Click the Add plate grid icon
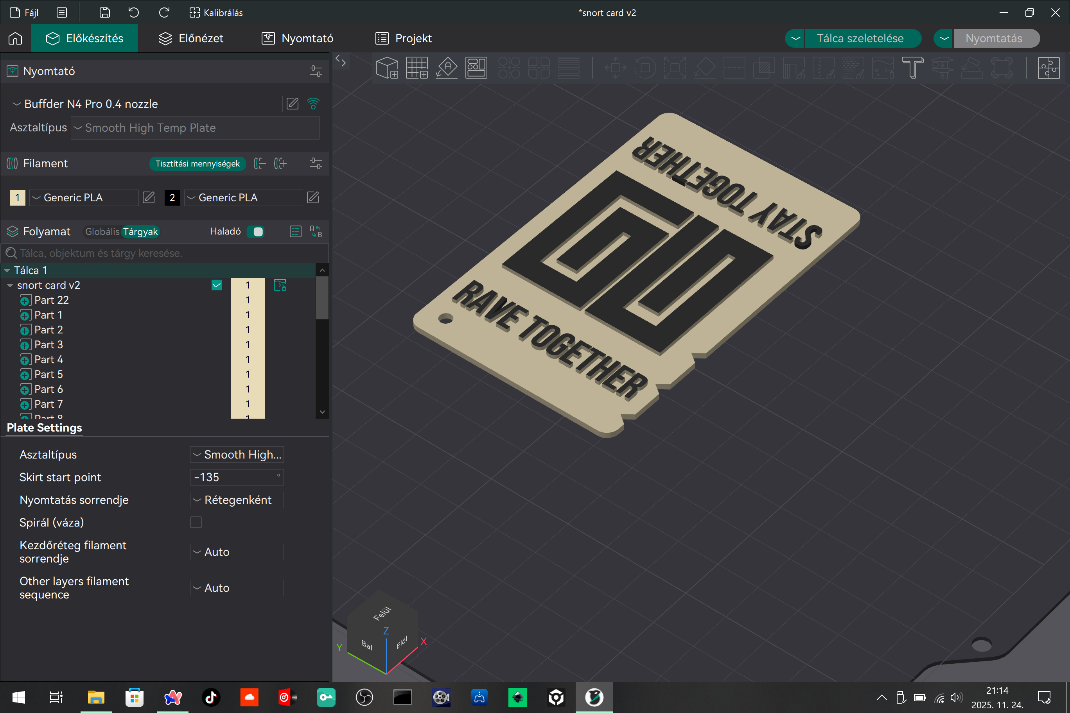The height and width of the screenshot is (713, 1070). click(x=417, y=68)
